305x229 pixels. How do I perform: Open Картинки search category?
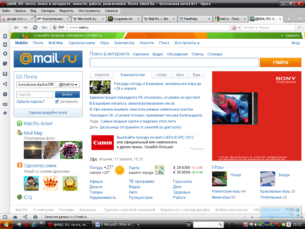click(141, 54)
